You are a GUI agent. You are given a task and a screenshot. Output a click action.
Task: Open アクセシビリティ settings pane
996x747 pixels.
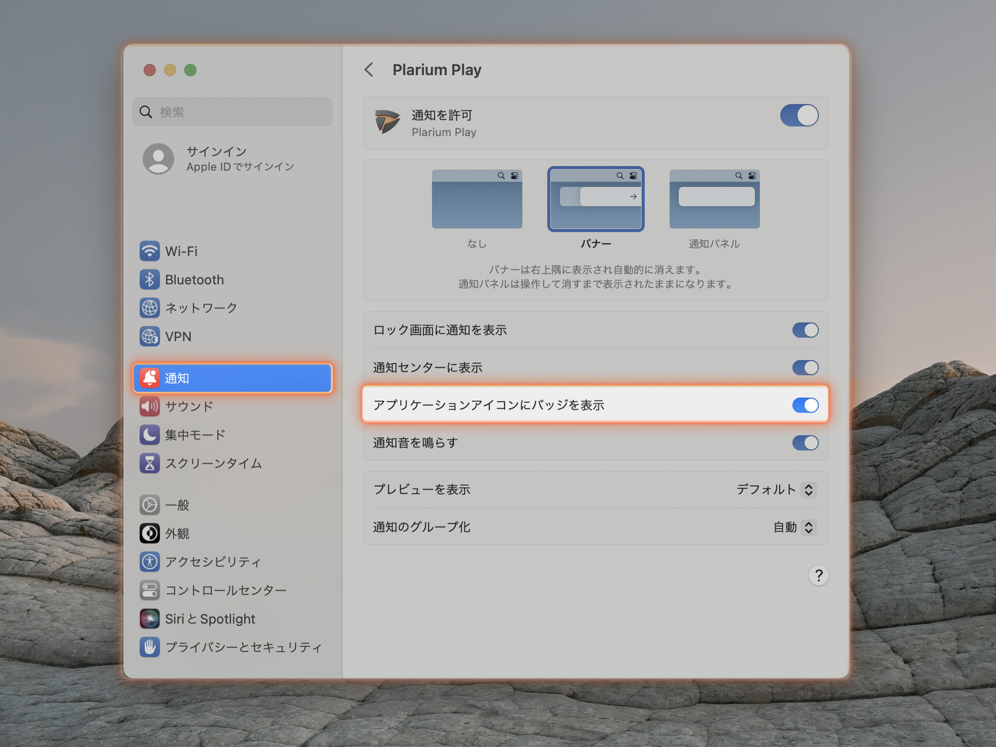click(233, 562)
